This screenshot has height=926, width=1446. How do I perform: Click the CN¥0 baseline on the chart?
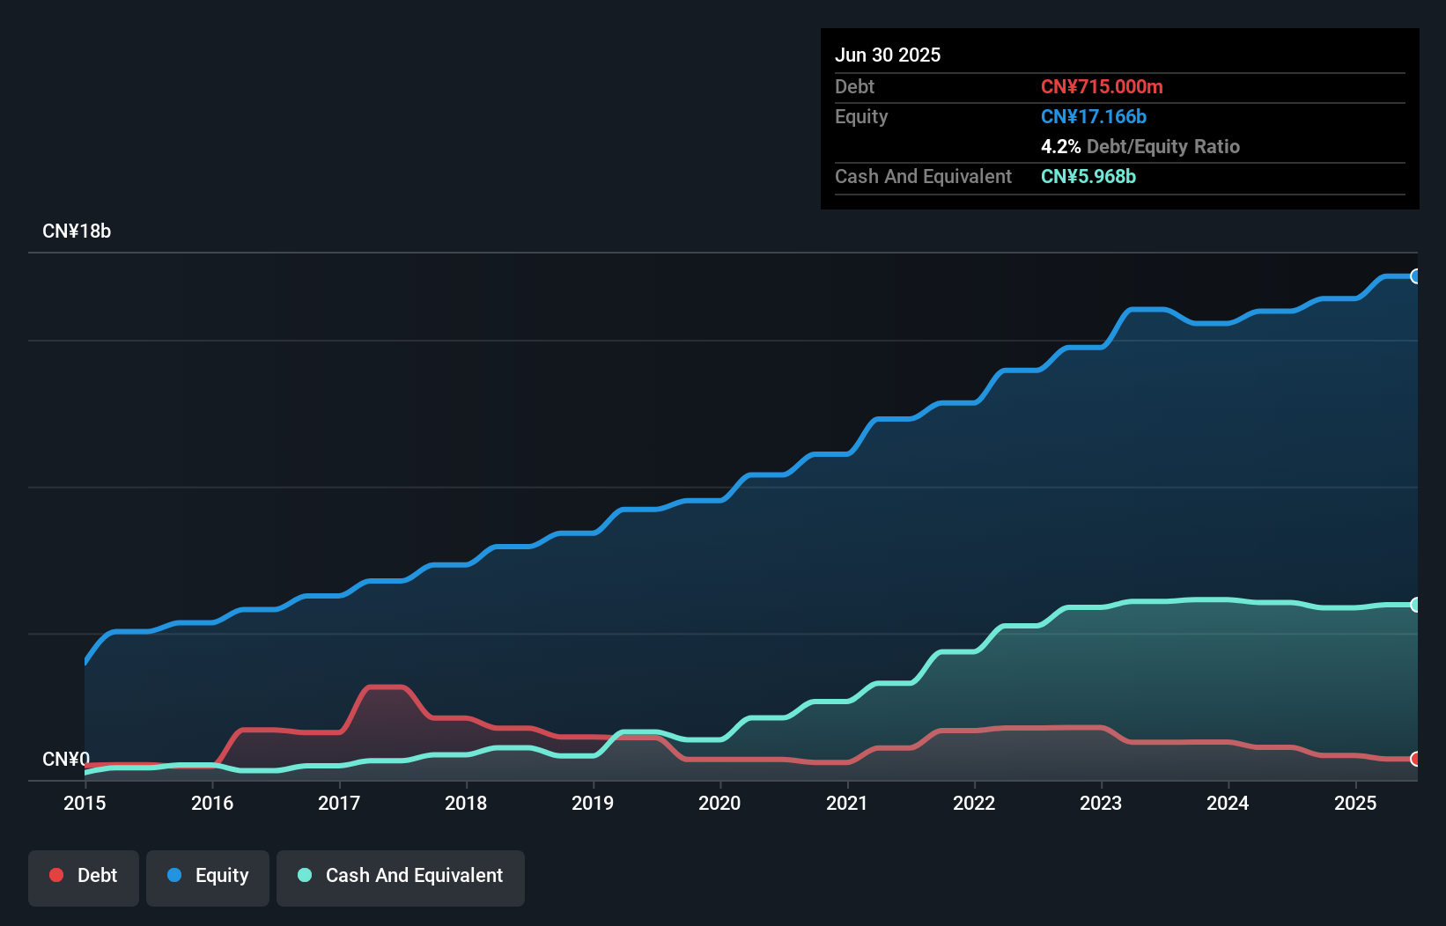[x=66, y=759]
